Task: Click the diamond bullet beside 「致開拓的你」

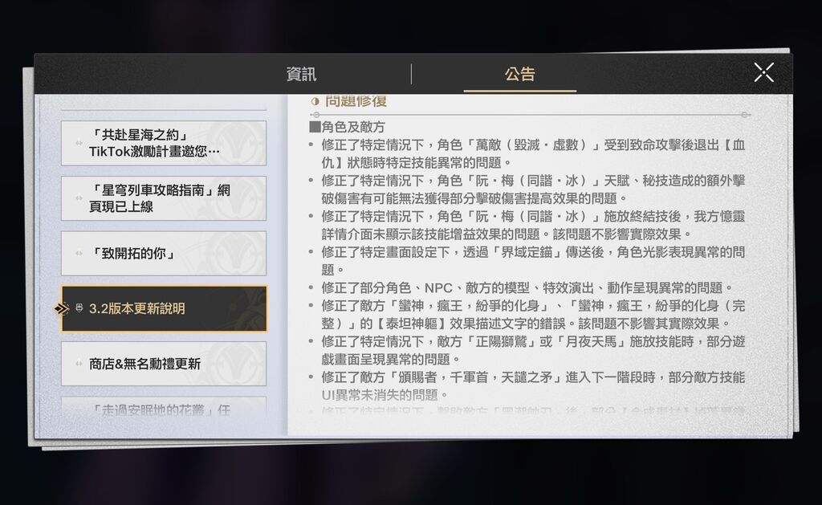Action: [x=79, y=253]
